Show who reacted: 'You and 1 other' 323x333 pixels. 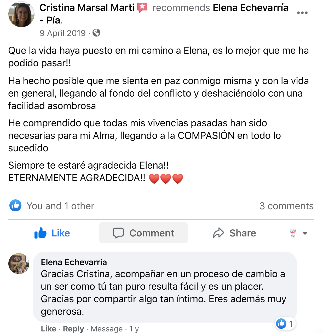(60, 206)
